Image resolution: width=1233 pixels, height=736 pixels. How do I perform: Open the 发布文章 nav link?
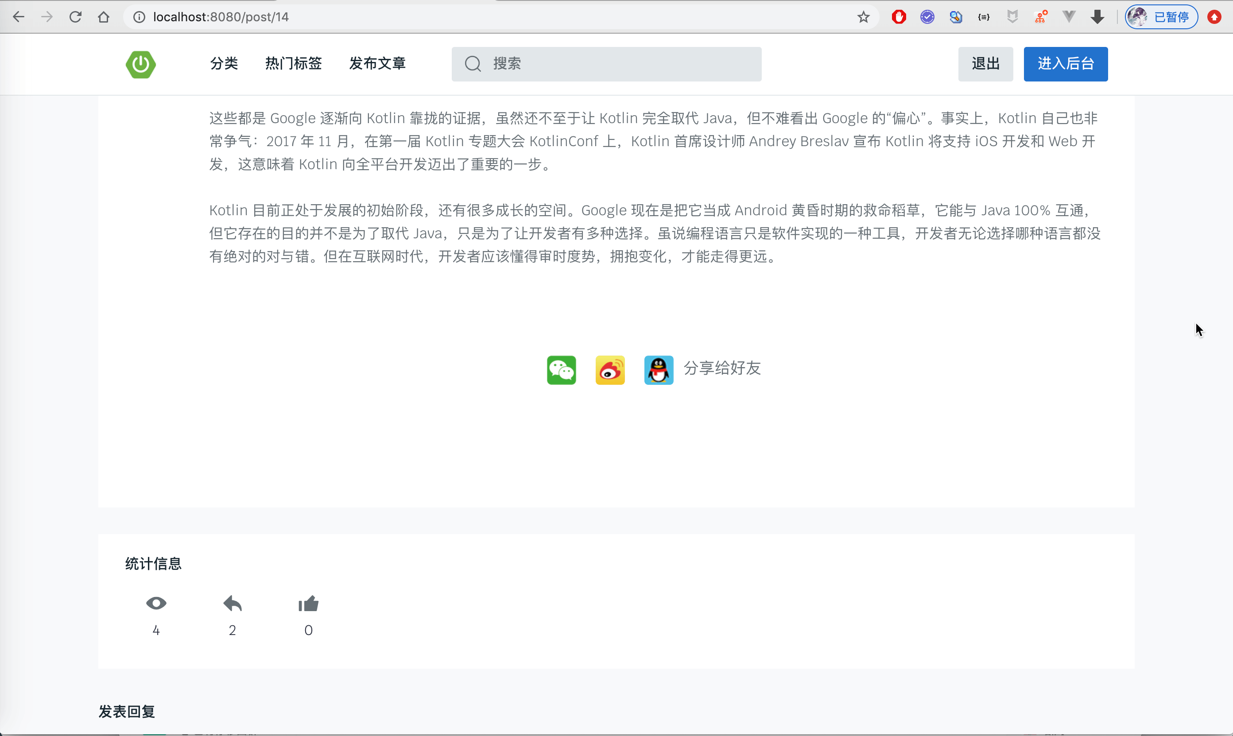377,63
